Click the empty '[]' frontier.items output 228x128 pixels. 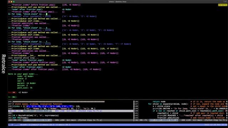point(63,12)
